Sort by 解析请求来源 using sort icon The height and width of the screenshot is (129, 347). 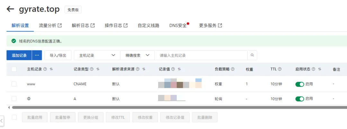tap(144, 69)
